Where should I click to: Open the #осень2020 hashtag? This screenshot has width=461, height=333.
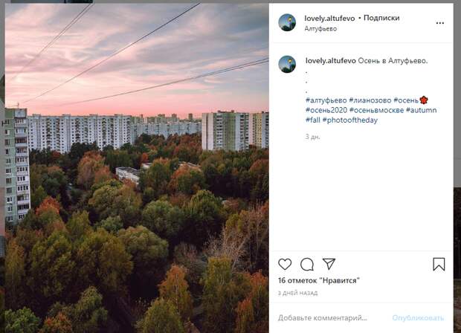click(x=326, y=110)
